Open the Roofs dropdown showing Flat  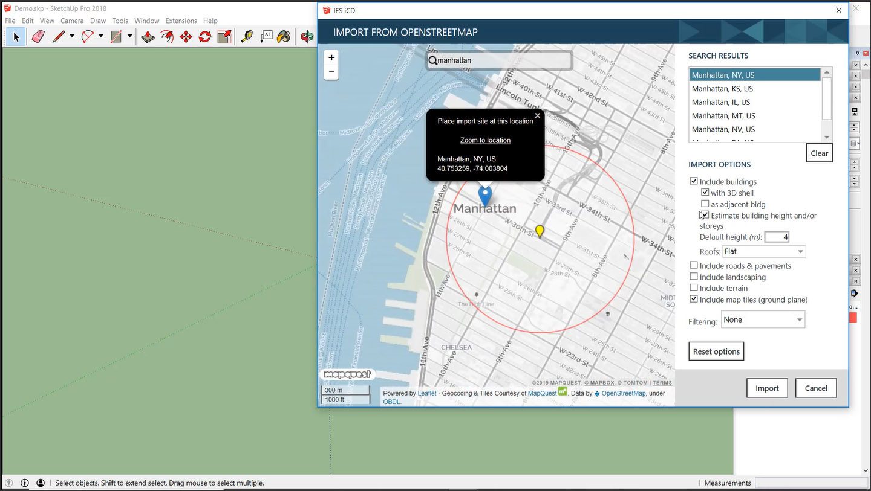coord(764,251)
